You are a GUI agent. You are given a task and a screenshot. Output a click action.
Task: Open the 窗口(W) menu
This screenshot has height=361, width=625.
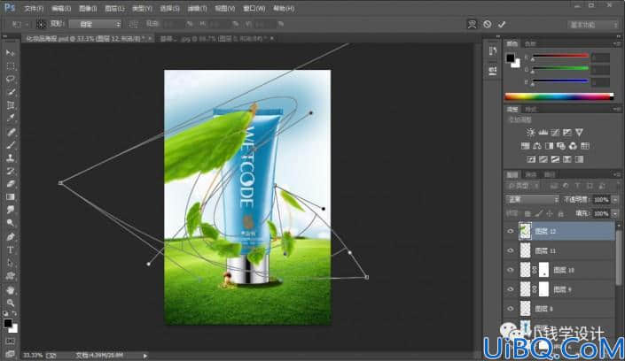tap(254, 8)
